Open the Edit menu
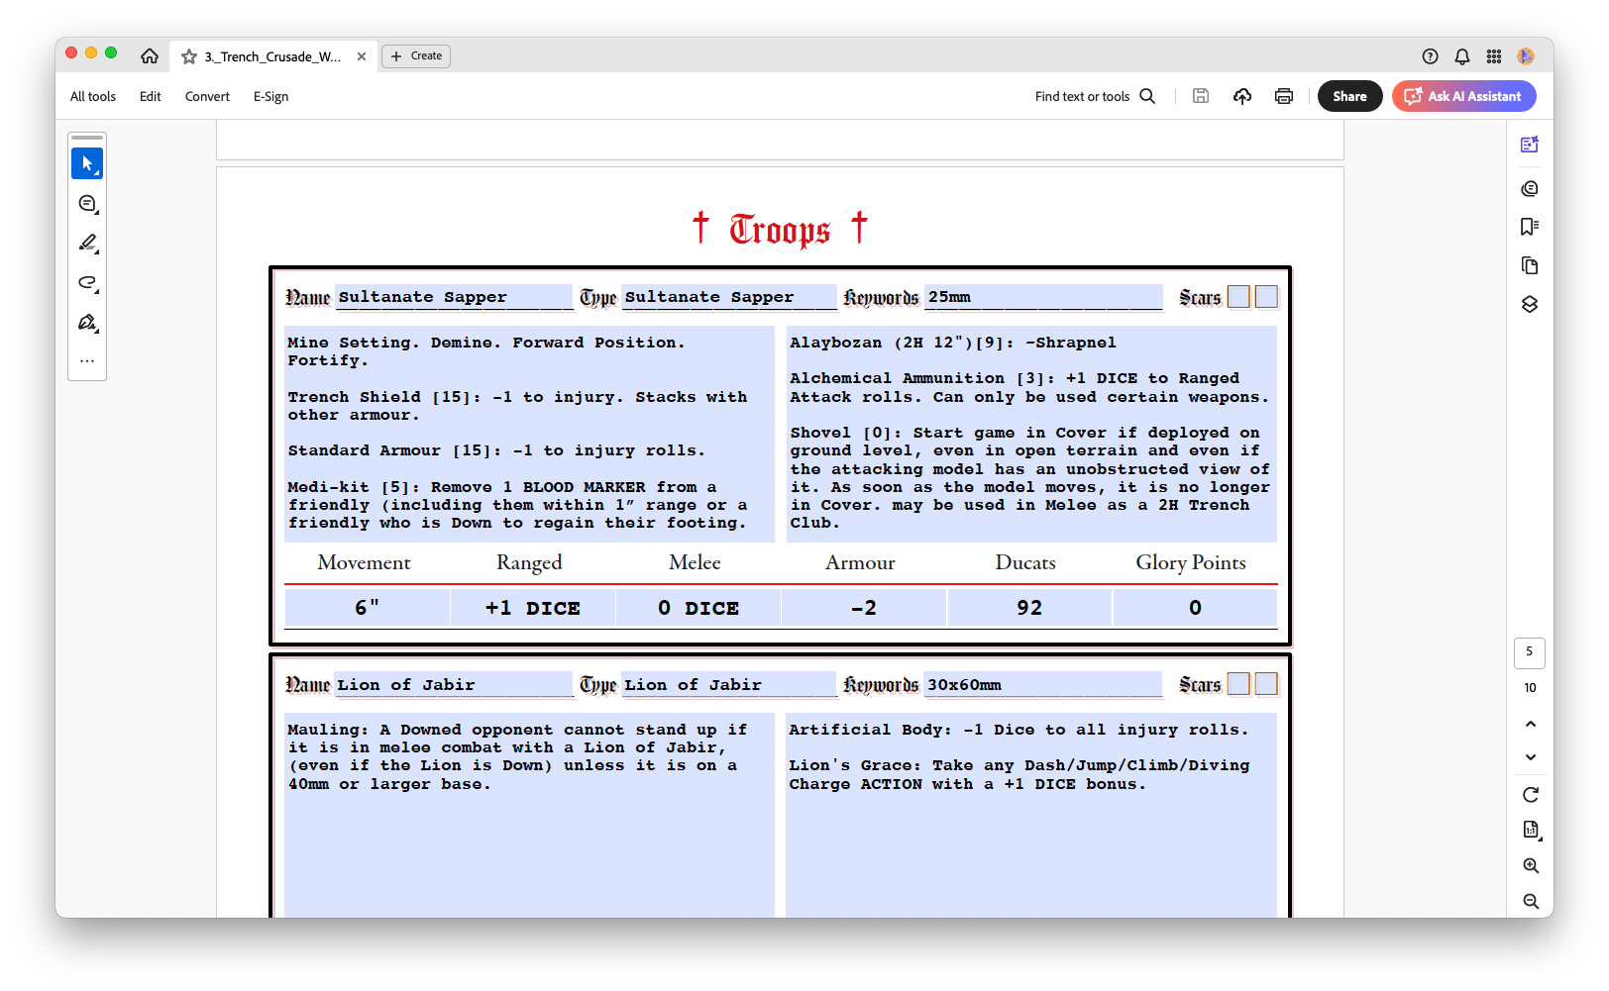Viewport: 1609px width, 991px height. tap(151, 96)
